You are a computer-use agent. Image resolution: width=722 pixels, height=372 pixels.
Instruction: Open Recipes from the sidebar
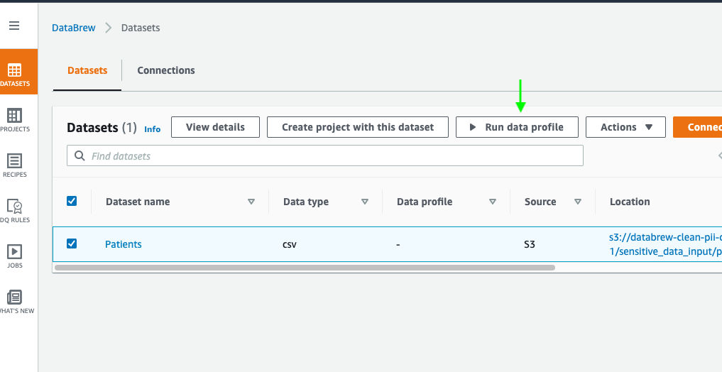[x=14, y=165]
